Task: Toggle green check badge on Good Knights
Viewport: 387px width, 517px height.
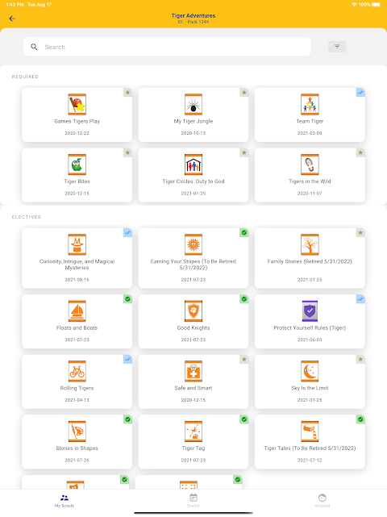Action: click(x=244, y=298)
